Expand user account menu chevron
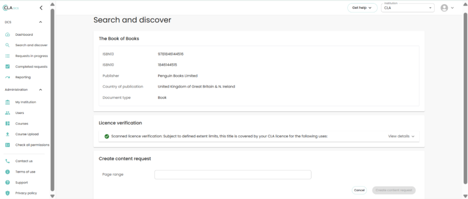Screen dimensions: 468x199 pos(452,8)
